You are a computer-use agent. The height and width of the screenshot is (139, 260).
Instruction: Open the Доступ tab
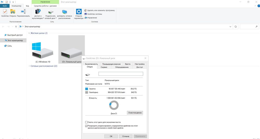click(x=140, y=67)
